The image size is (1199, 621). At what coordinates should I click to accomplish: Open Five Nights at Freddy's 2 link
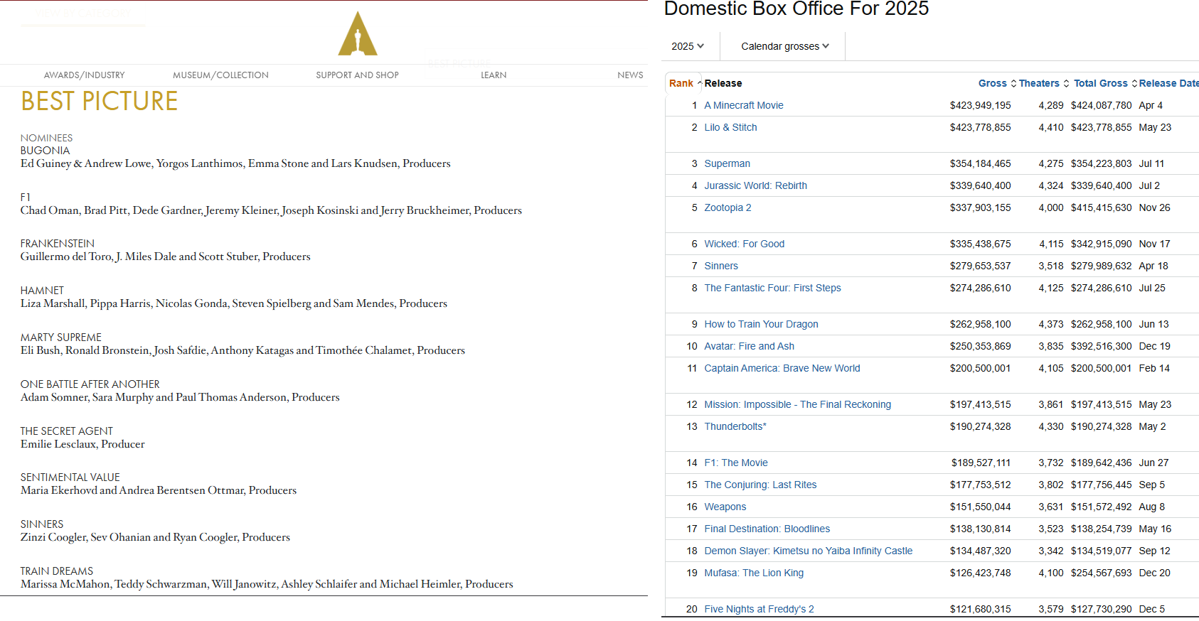759,609
